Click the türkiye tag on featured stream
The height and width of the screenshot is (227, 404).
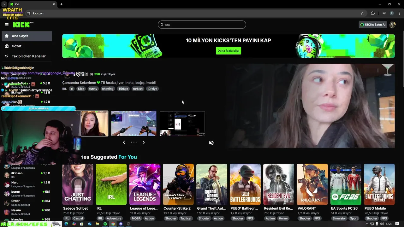pyautogui.click(x=152, y=89)
